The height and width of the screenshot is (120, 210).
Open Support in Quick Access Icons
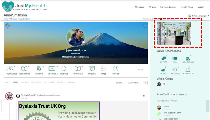tap(163, 59)
